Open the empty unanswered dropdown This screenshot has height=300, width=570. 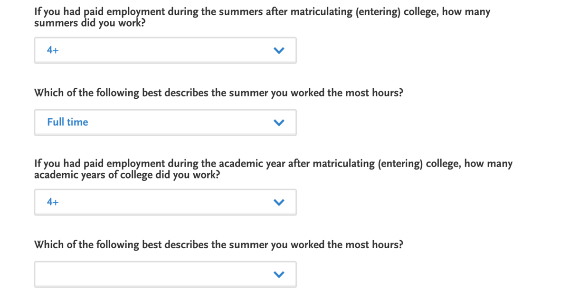[165, 274]
